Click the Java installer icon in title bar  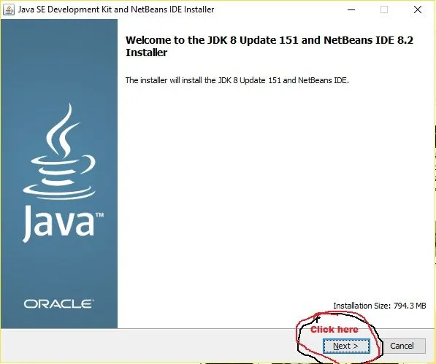(9, 9)
